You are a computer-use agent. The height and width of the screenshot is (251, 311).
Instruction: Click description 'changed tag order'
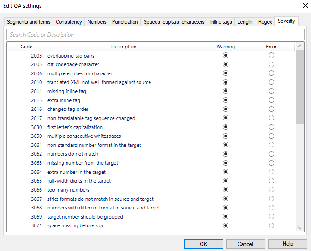coord(68,110)
